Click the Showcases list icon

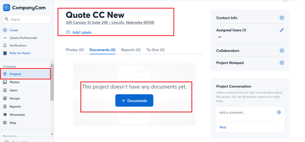click(5, 115)
